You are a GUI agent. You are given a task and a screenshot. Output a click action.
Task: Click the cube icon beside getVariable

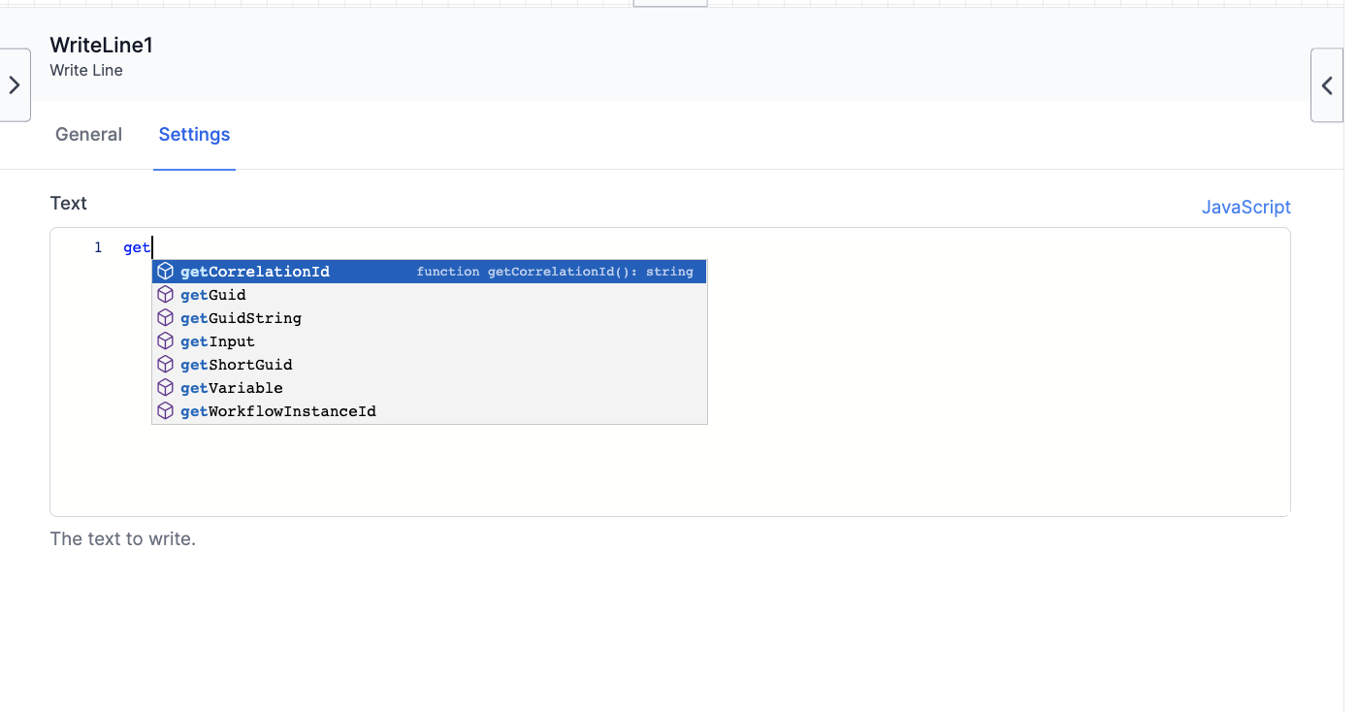[x=165, y=388]
